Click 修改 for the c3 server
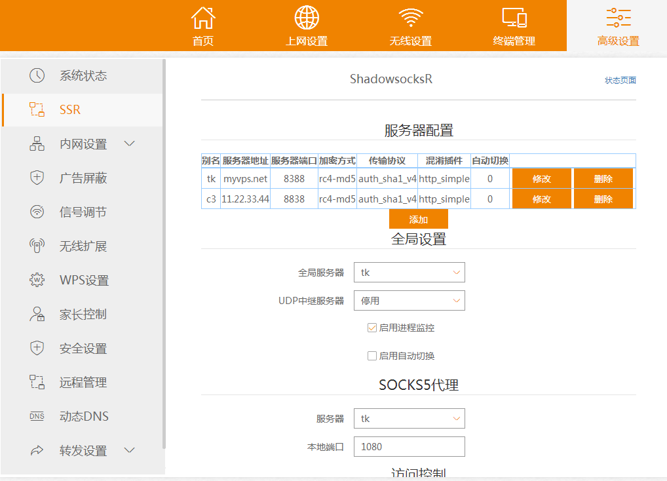The height and width of the screenshot is (481, 667). pos(541,199)
